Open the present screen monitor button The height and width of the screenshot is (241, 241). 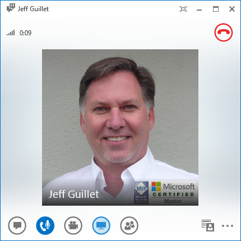pyautogui.click(x=101, y=225)
